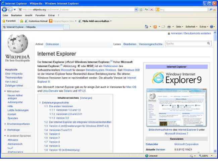Jump to contents entry 1.8 Version 9
The width and height of the screenshot is (218, 163).
tap(52, 146)
